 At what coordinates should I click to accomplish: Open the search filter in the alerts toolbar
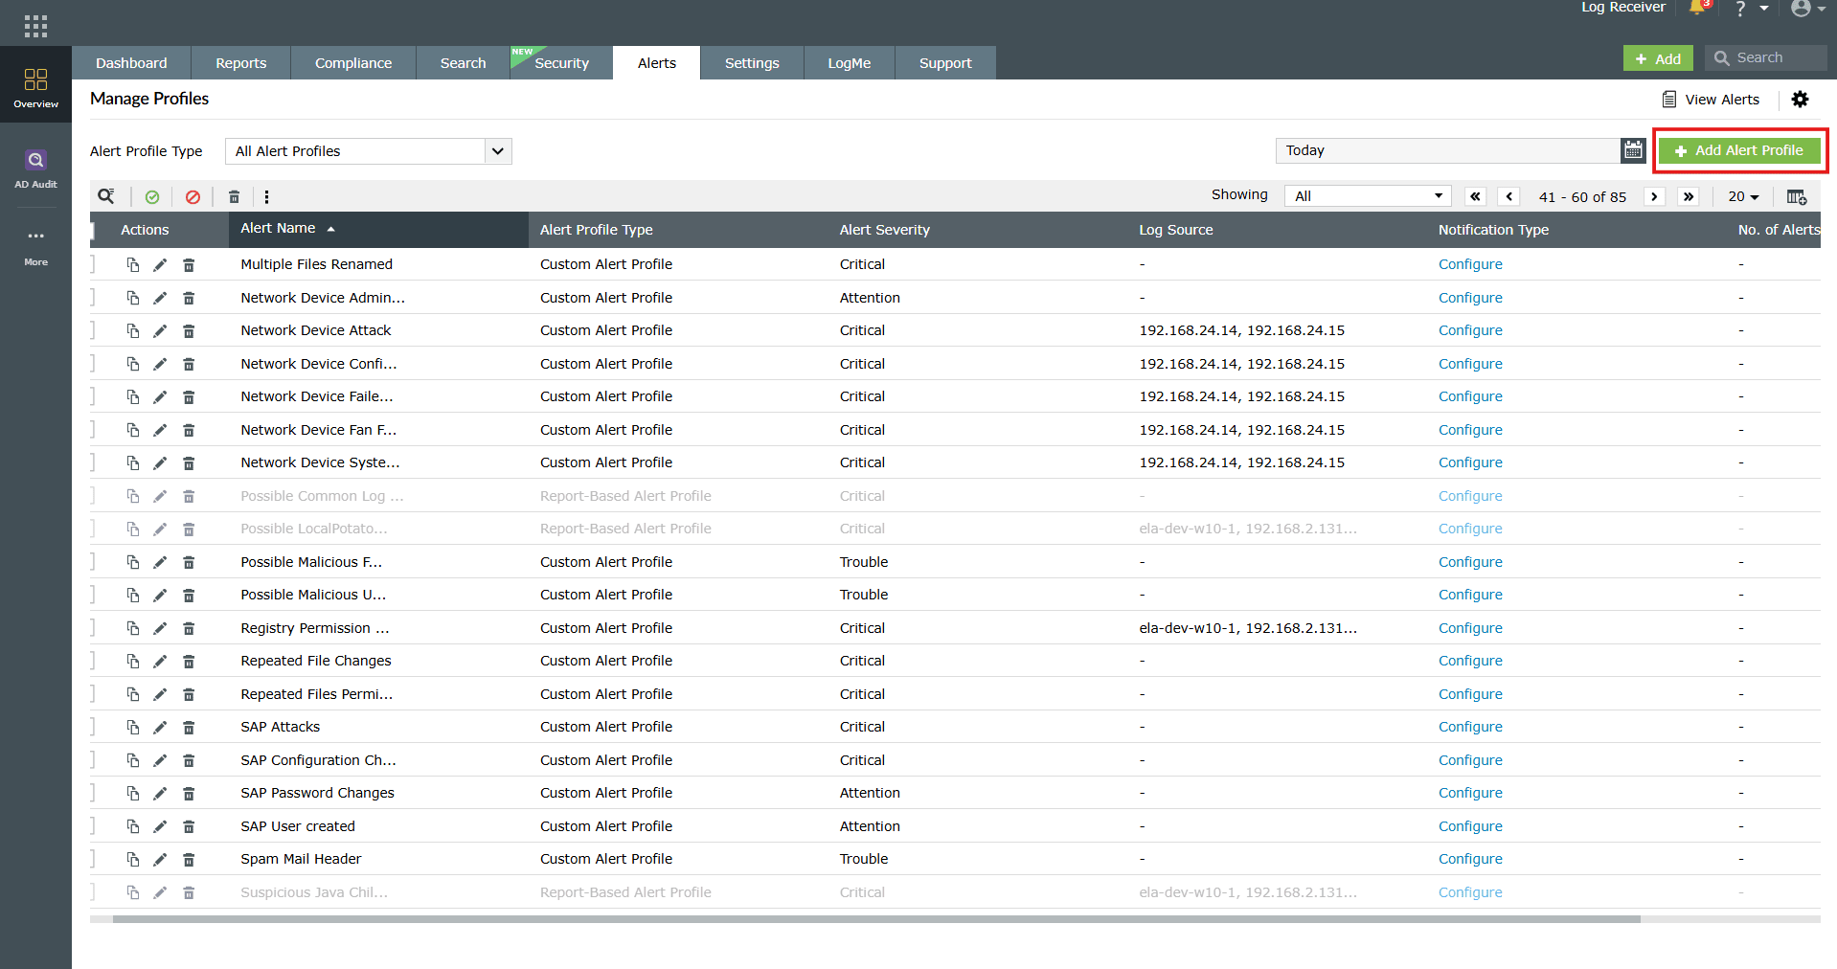(x=105, y=196)
